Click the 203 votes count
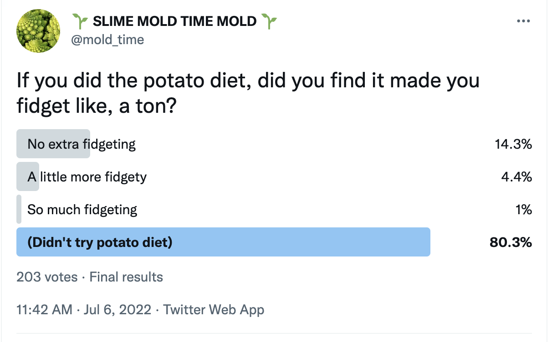Screen dimensions: 552x342 tap(47, 277)
